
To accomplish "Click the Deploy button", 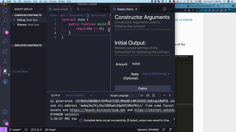I will coord(143,88).
